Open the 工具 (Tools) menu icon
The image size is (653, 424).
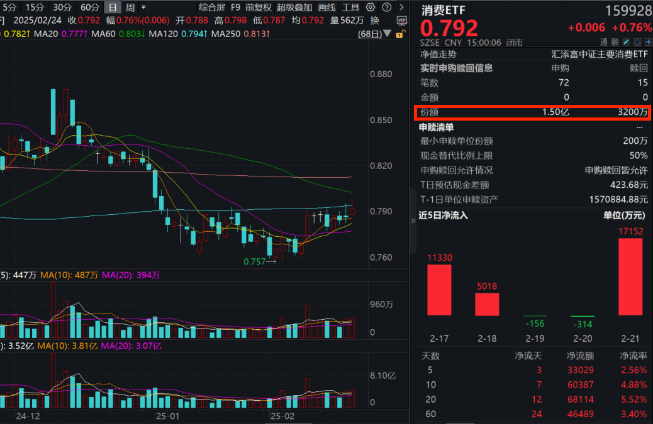point(350,8)
